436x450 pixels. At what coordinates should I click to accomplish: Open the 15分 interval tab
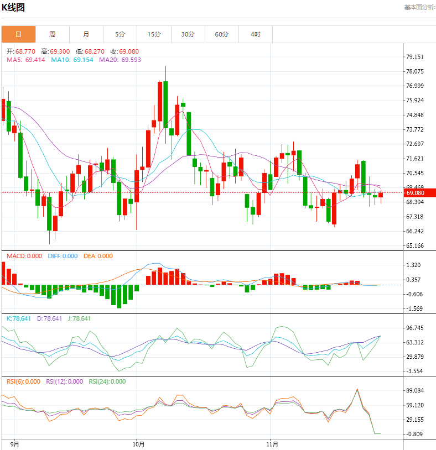pos(154,34)
